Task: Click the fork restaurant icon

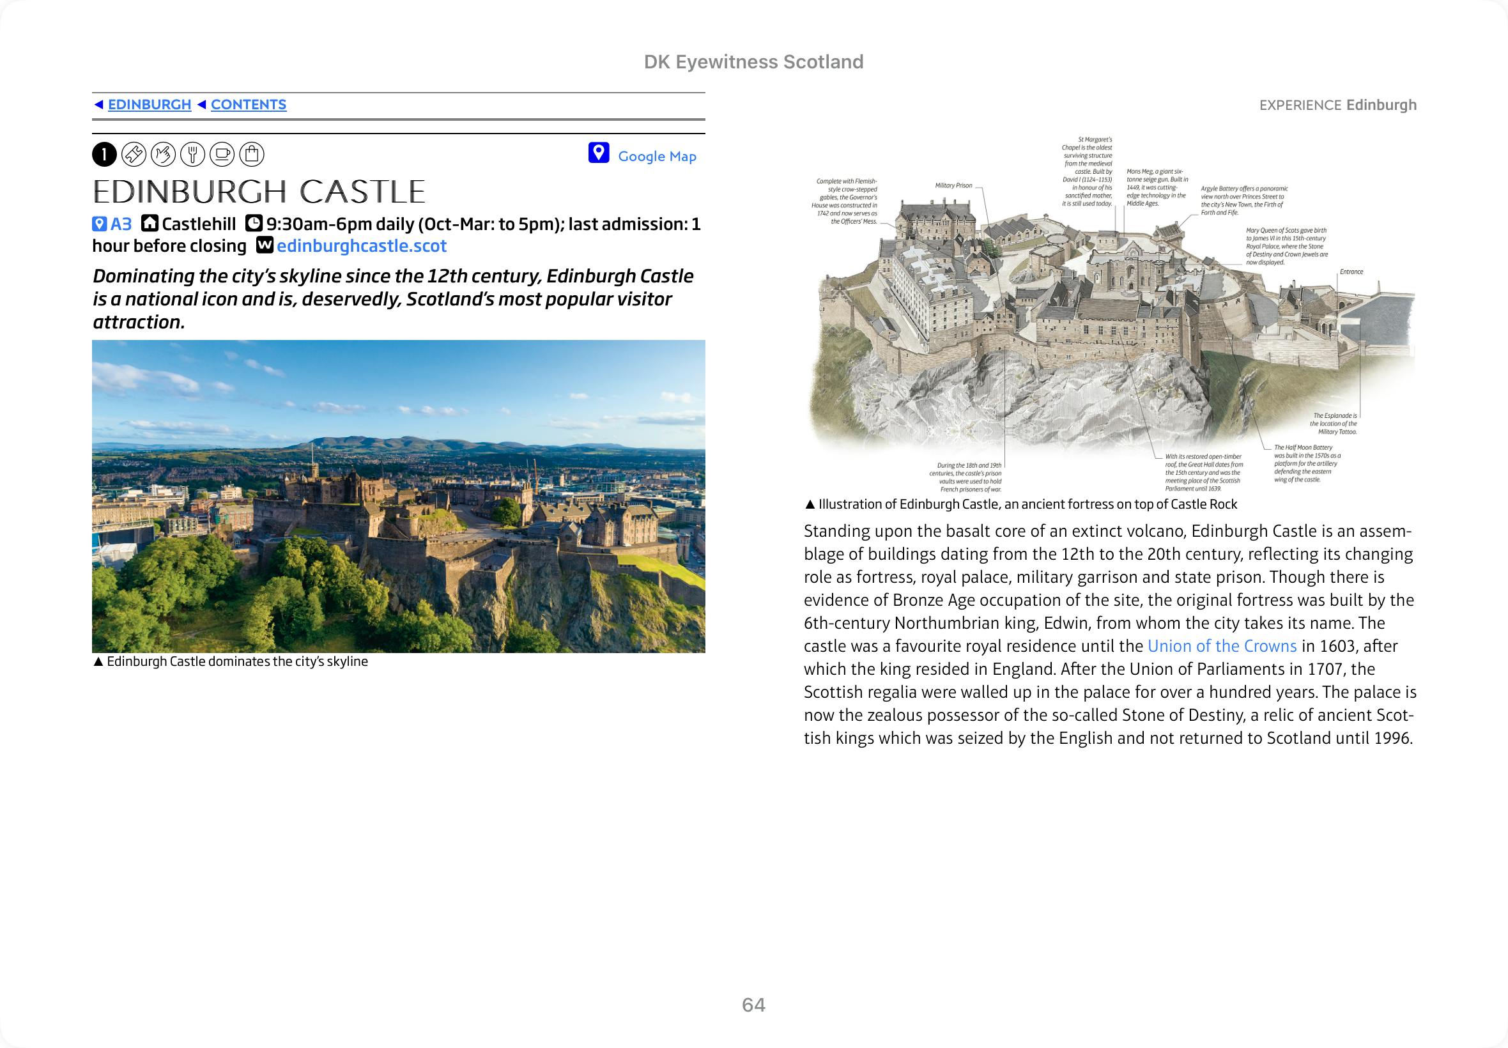Action: pyautogui.click(x=193, y=155)
